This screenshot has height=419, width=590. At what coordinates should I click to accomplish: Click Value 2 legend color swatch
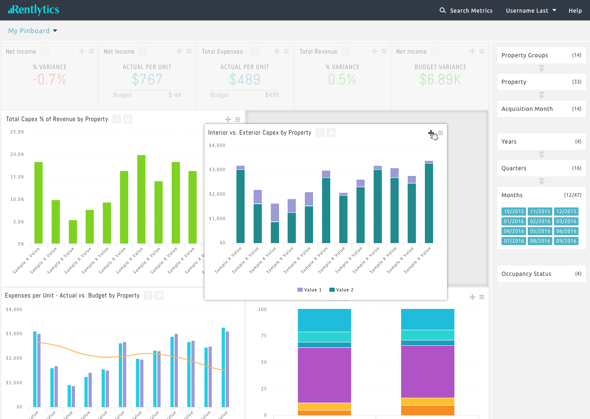[x=332, y=290]
